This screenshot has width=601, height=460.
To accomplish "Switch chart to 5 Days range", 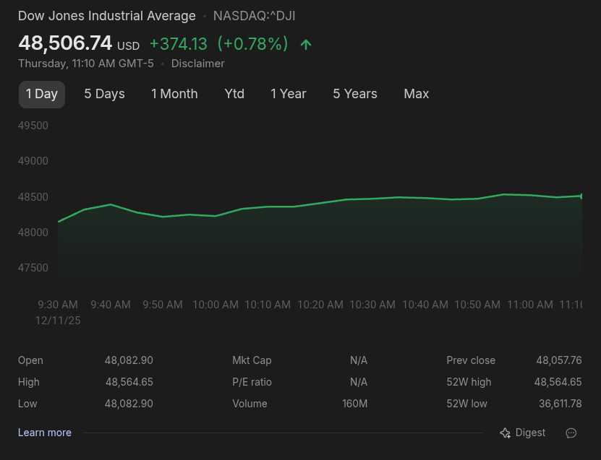I will click(x=104, y=94).
